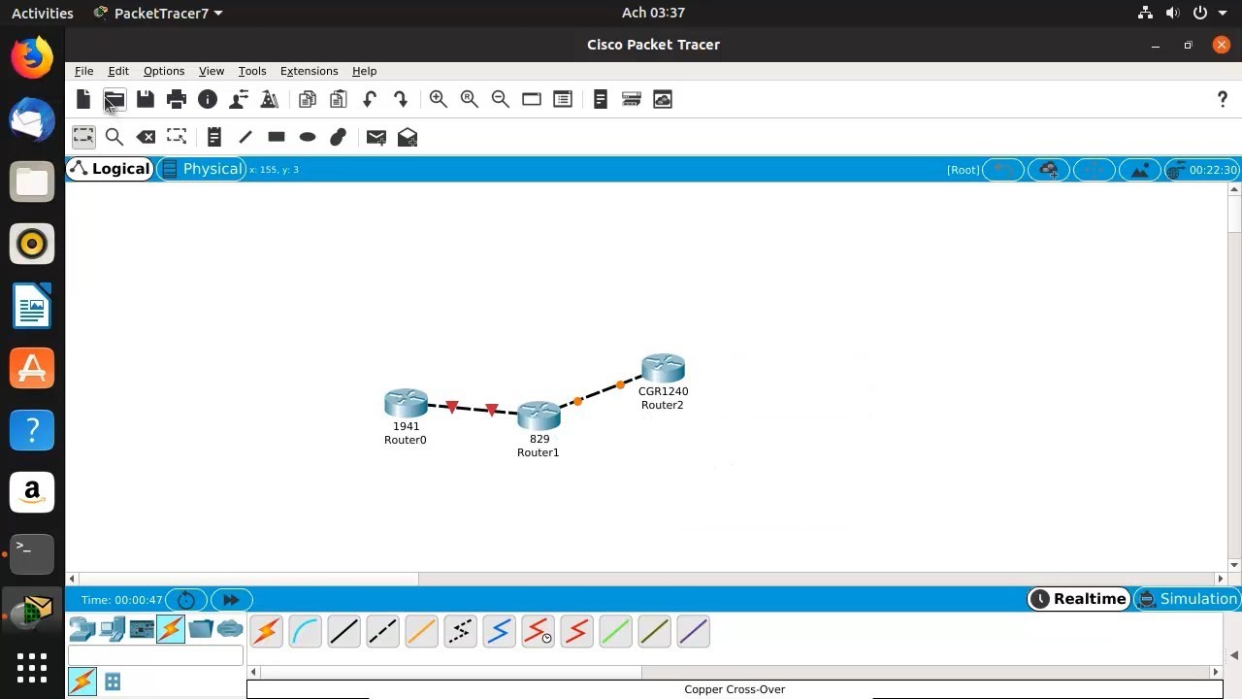
Task: Select the Network Devices category
Action: click(83, 629)
